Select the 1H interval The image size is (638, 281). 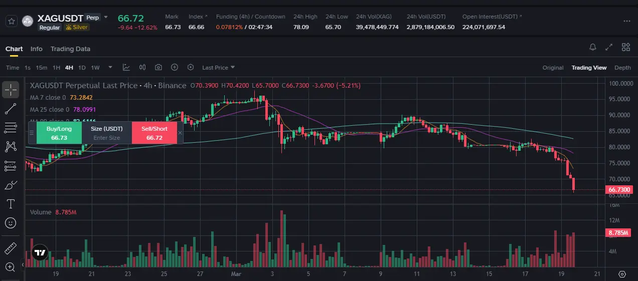click(x=56, y=68)
